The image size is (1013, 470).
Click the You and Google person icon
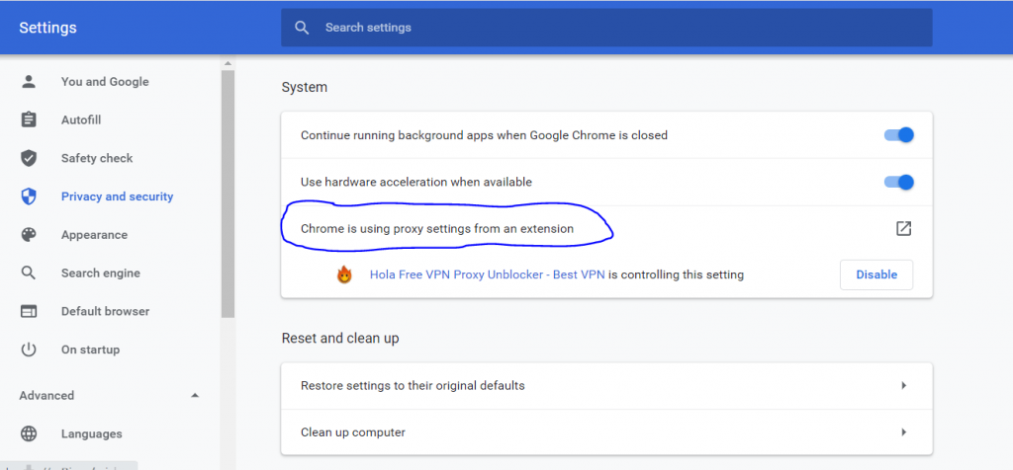coord(29,82)
